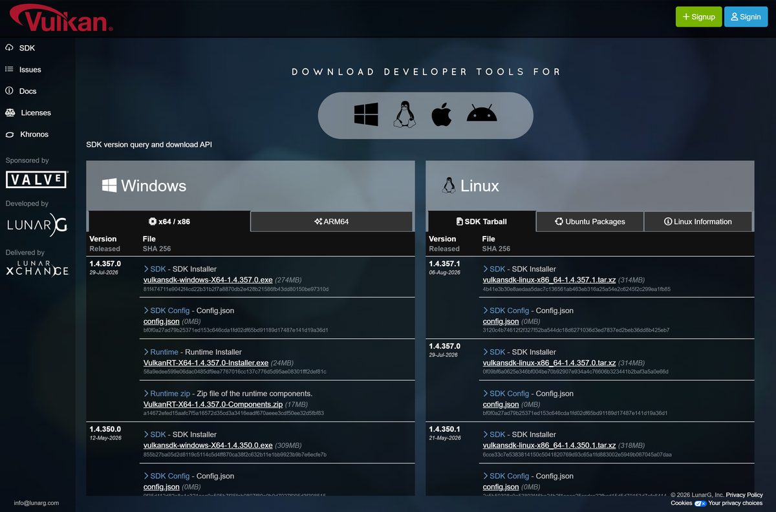
Task: Open Docs in the sidebar
Action: 21,91
